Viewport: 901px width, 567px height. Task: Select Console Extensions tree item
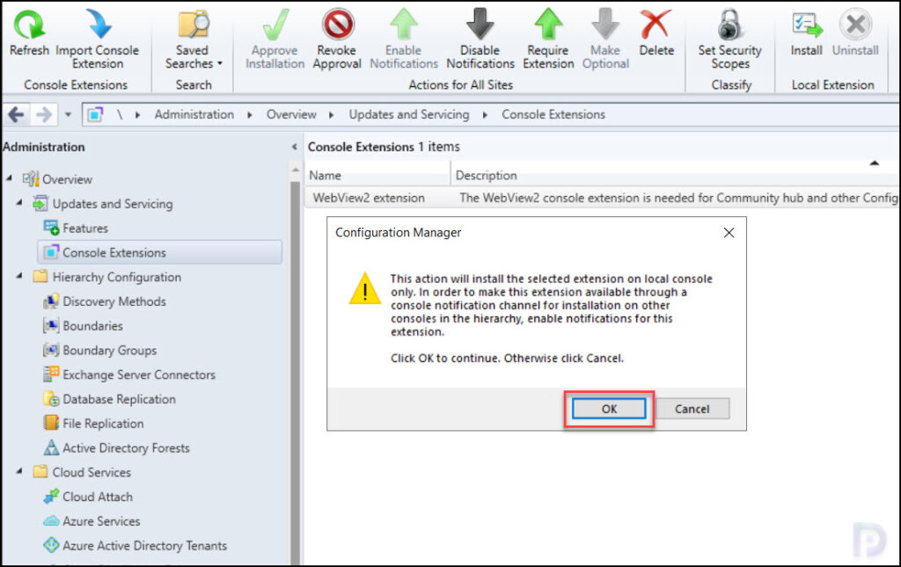(x=160, y=252)
